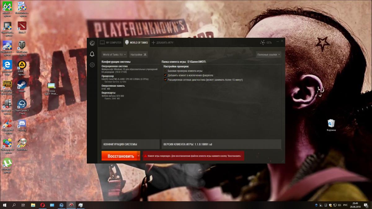Click NVIDIA GeForce GTX 960 text
372x209 pixels.
point(113,96)
